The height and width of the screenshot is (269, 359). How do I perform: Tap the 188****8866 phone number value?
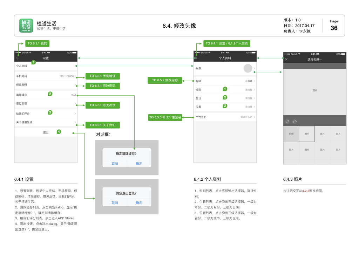pos(67,76)
